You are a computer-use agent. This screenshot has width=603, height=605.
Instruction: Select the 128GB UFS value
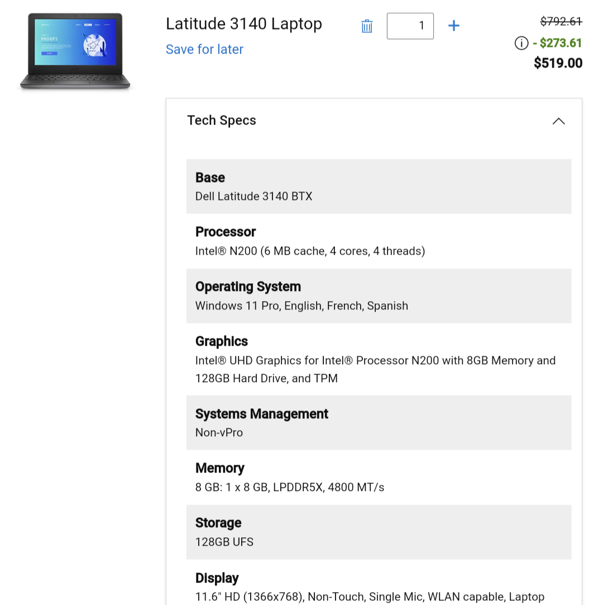point(224,542)
